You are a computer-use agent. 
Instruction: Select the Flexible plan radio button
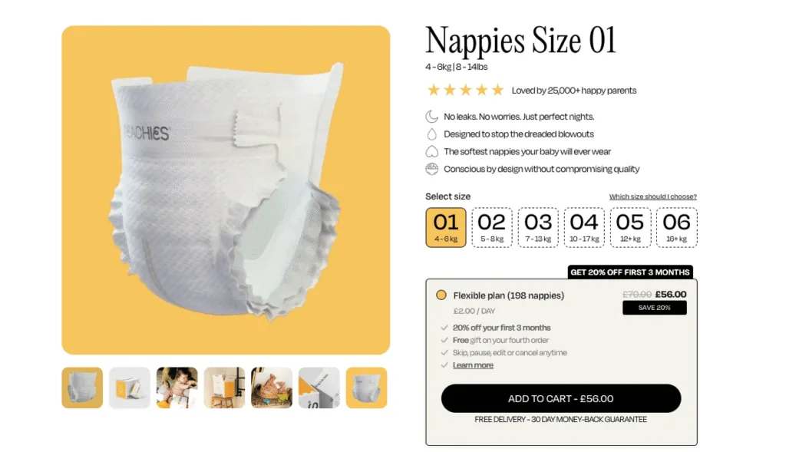(x=441, y=295)
